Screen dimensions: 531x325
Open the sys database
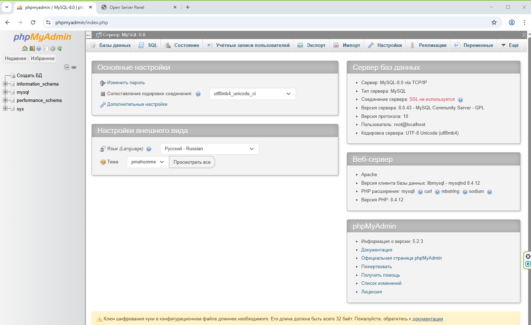coord(20,109)
